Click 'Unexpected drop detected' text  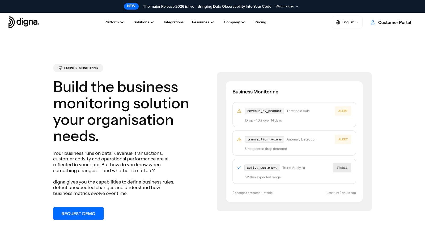[266, 149]
